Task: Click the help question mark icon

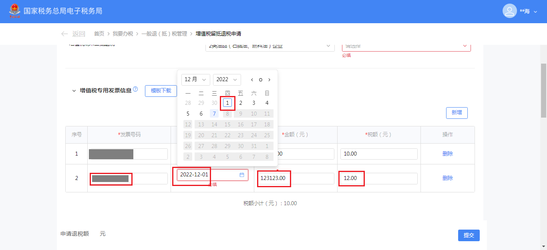Action: coord(135,89)
